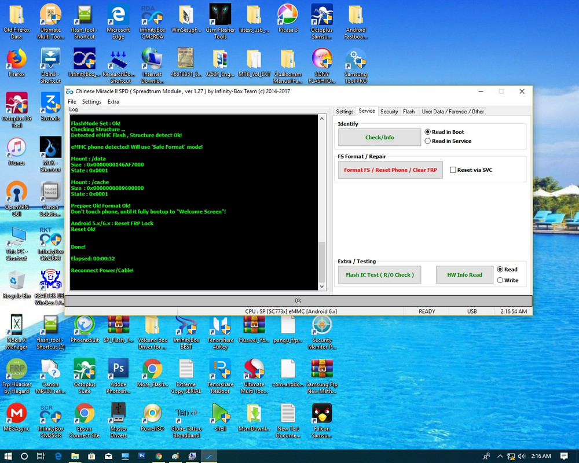The width and height of the screenshot is (579, 463).
Task: Switch to the Security tab
Action: coord(389,112)
